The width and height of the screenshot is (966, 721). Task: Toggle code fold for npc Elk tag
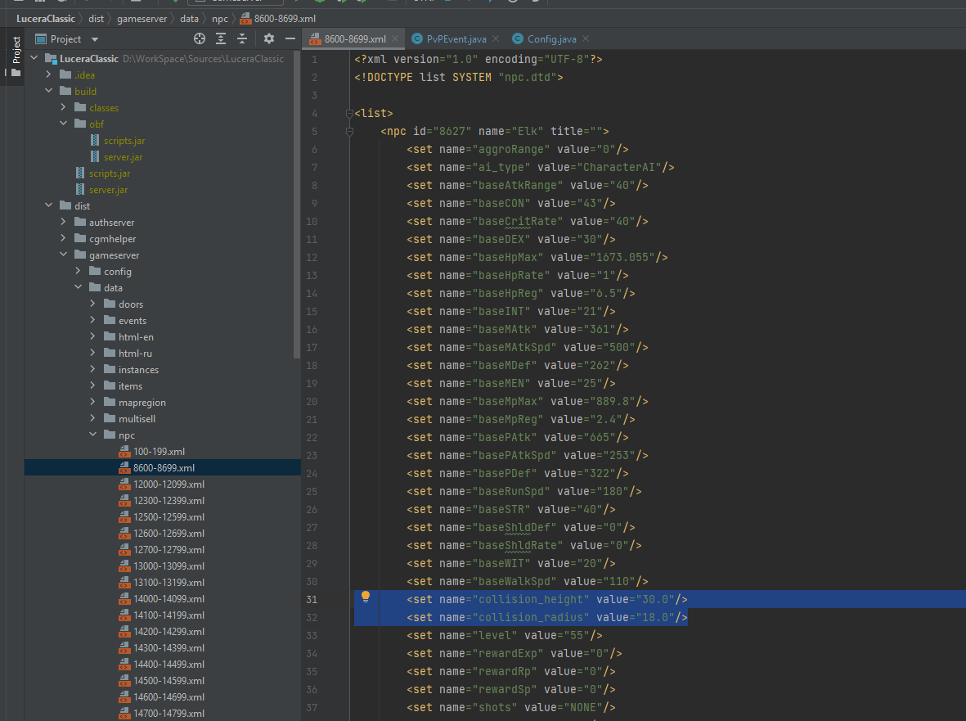[349, 131]
